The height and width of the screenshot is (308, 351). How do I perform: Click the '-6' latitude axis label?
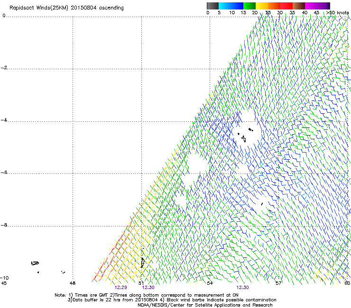[x=4, y=172]
